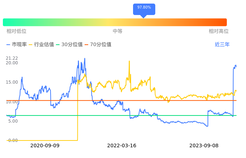Select the 相对低位 label

point(16,31)
